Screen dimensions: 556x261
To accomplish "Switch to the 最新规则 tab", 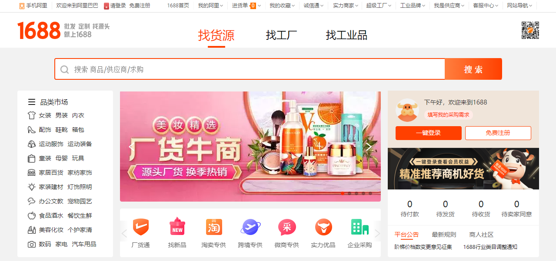I will click(x=444, y=235).
